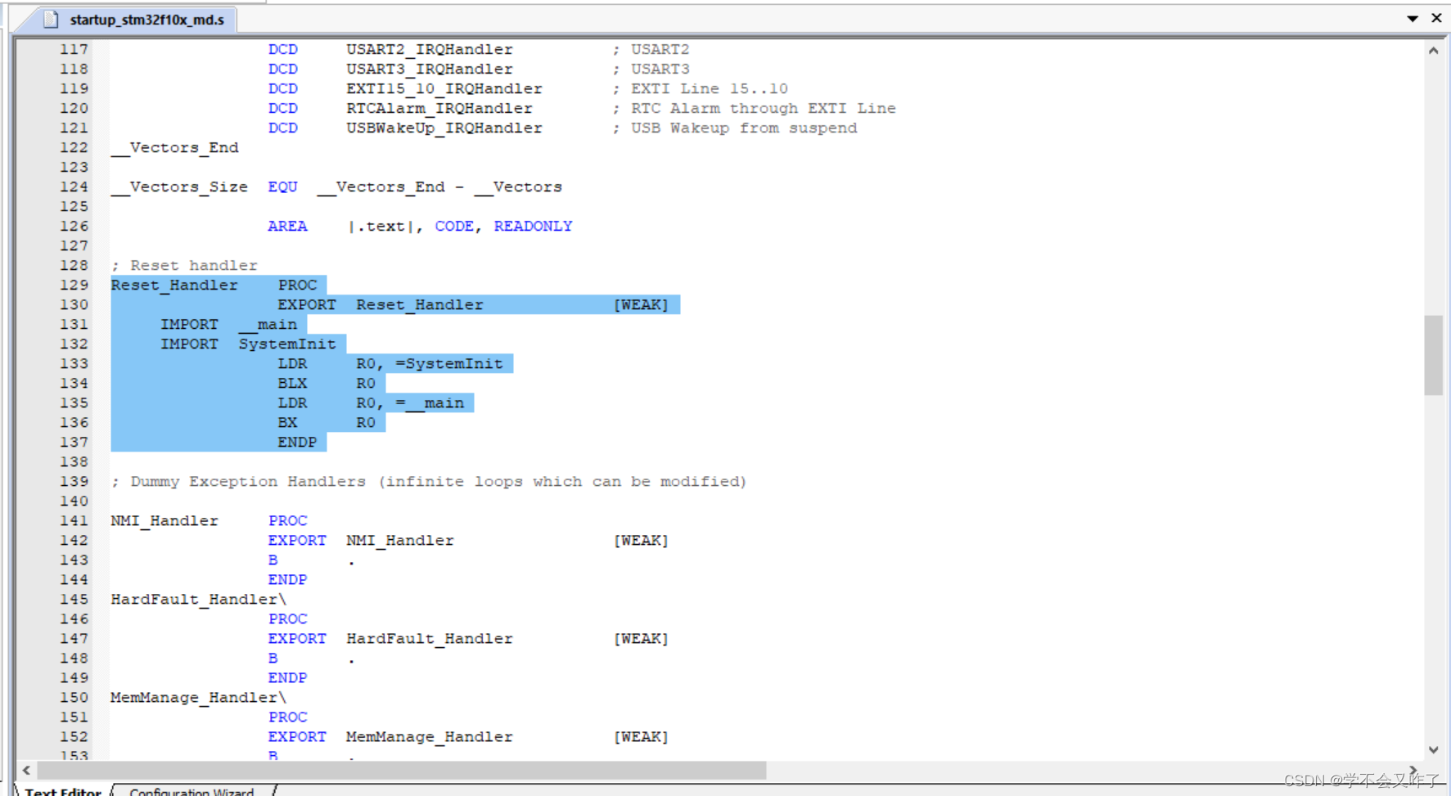The width and height of the screenshot is (1451, 796).
Task: Click the Dummy Exception Handlers comment
Action: 429,481
